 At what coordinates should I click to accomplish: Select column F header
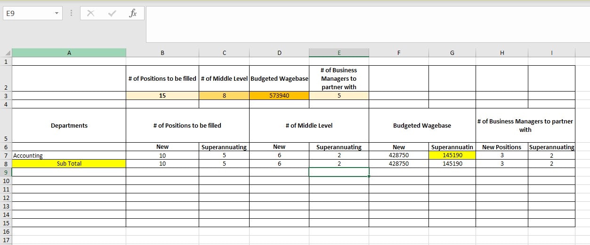pos(399,53)
